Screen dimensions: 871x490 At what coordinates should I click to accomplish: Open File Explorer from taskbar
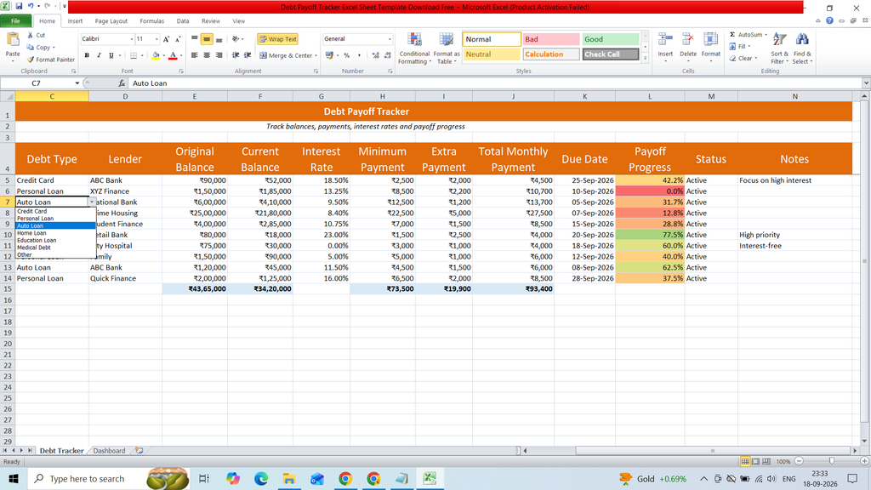coord(289,478)
